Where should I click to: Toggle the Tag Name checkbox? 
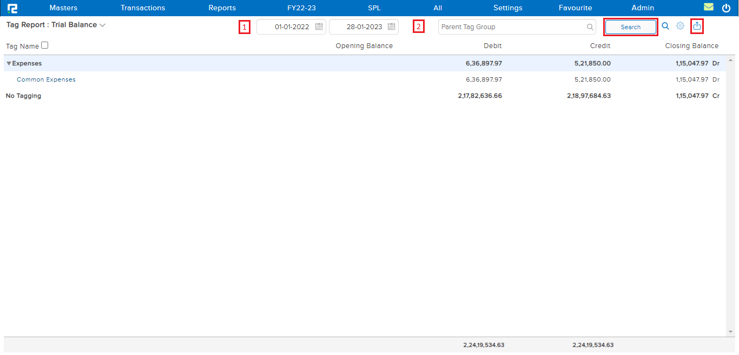[x=45, y=45]
